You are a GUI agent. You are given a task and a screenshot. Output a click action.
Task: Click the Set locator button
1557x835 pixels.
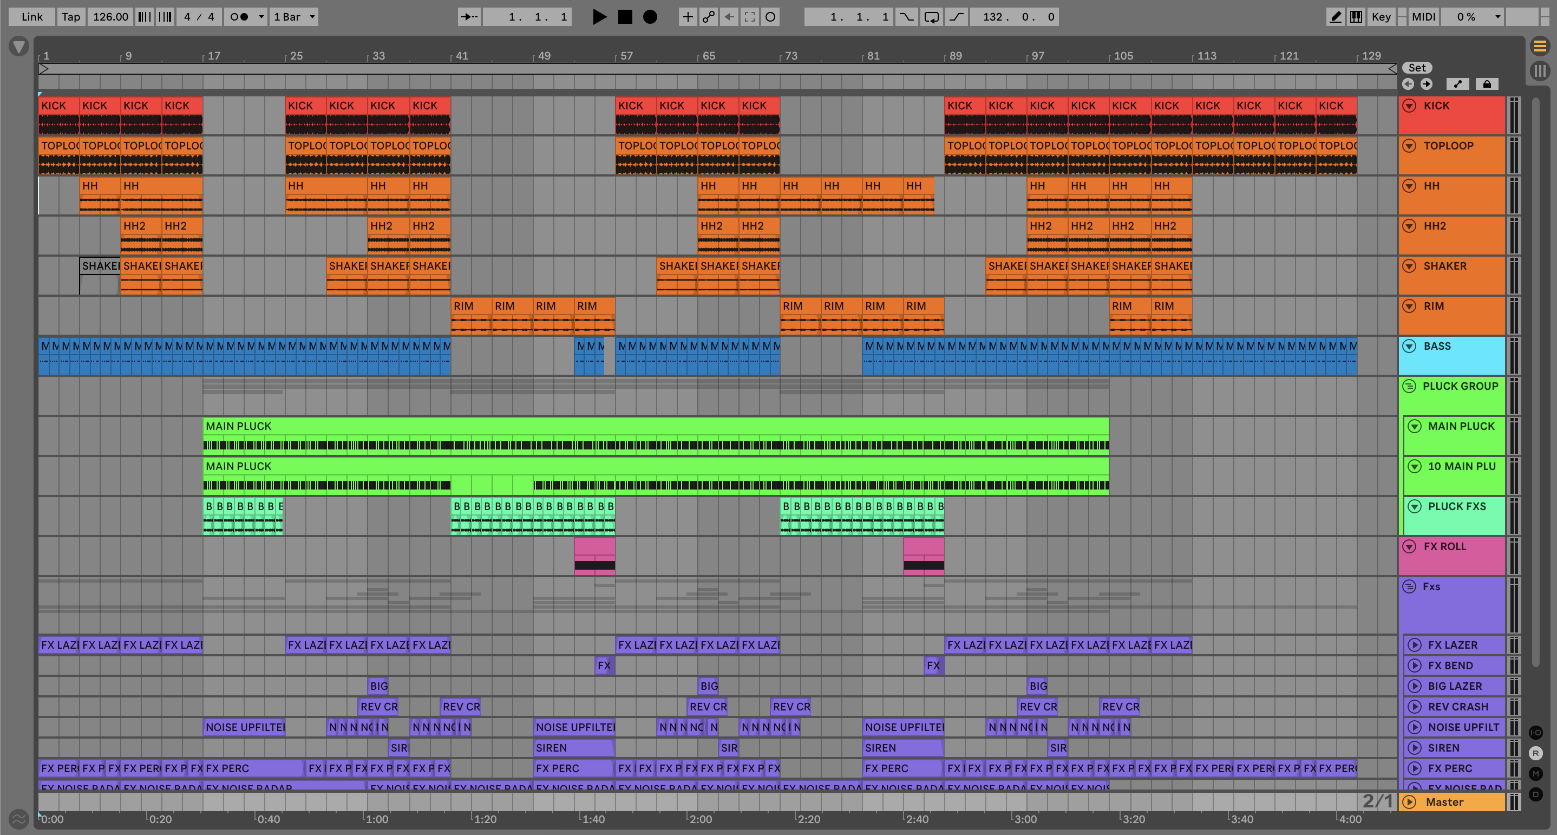(x=1417, y=68)
